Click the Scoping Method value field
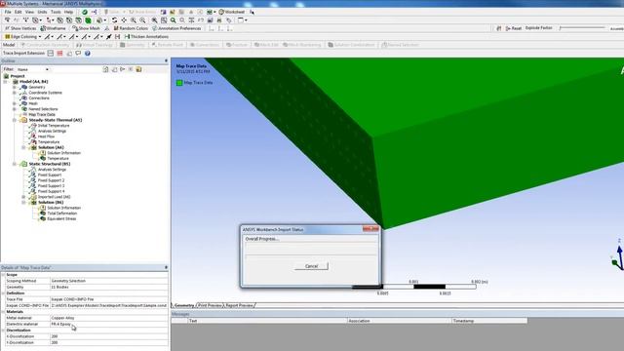The height and width of the screenshot is (351, 624). coord(108,281)
